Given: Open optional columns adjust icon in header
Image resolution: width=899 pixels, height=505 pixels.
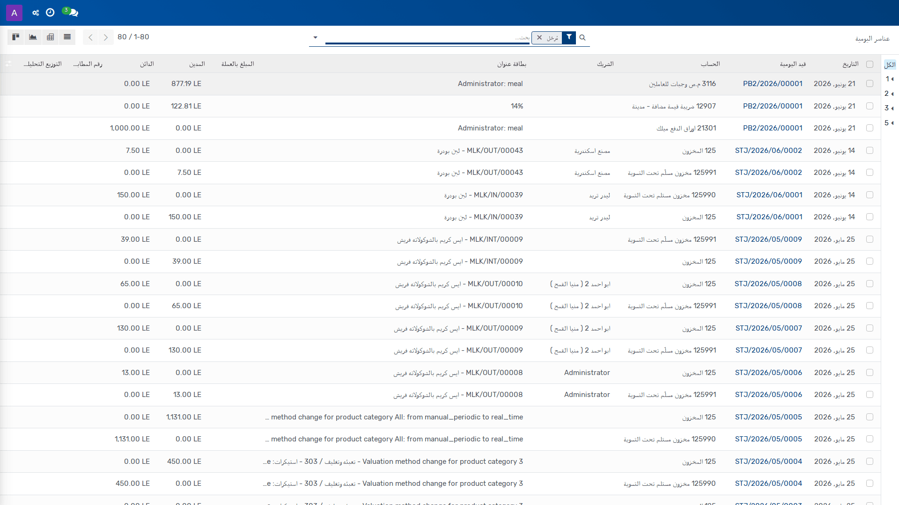Looking at the screenshot, I should [8, 64].
